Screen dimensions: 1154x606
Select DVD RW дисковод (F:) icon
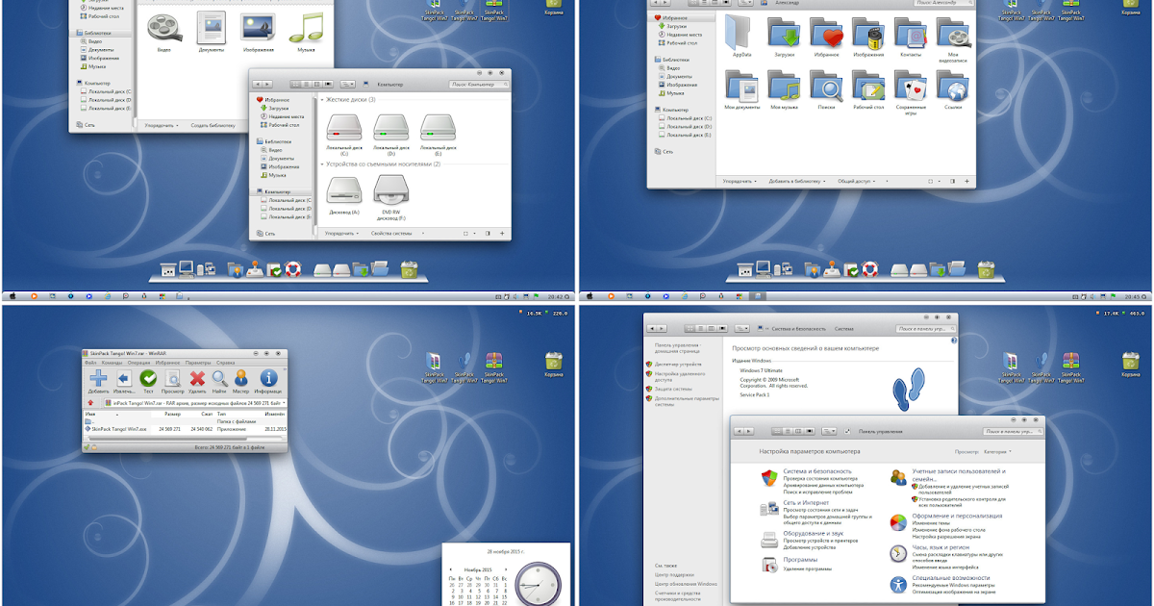(390, 189)
